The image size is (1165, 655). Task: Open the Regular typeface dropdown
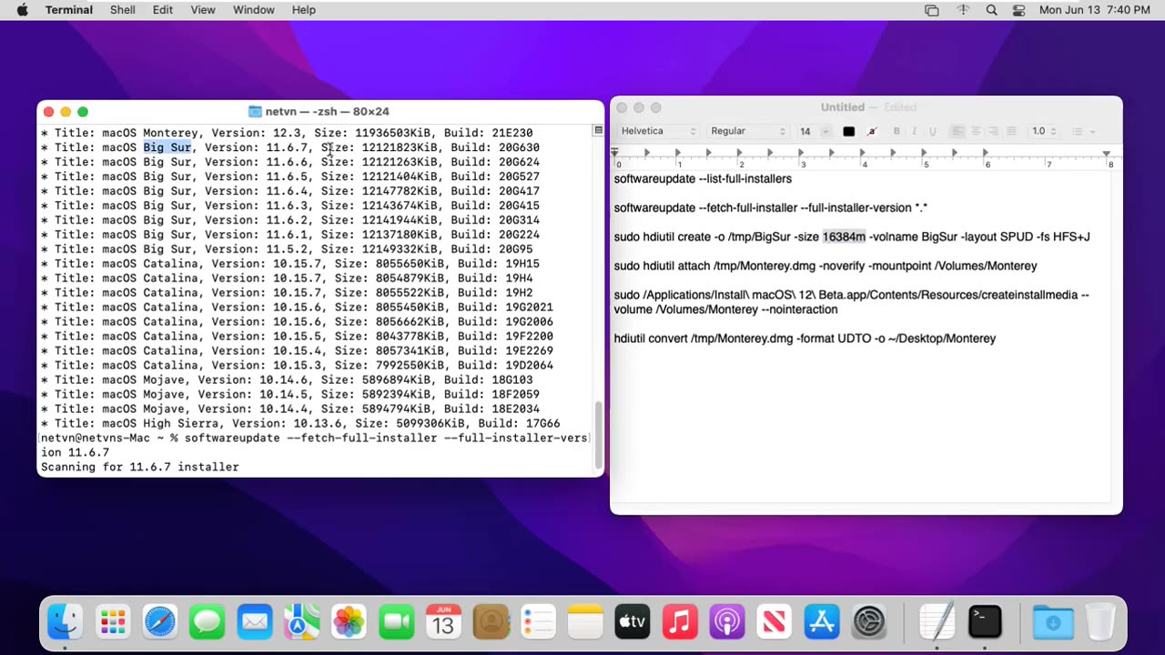point(747,131)
